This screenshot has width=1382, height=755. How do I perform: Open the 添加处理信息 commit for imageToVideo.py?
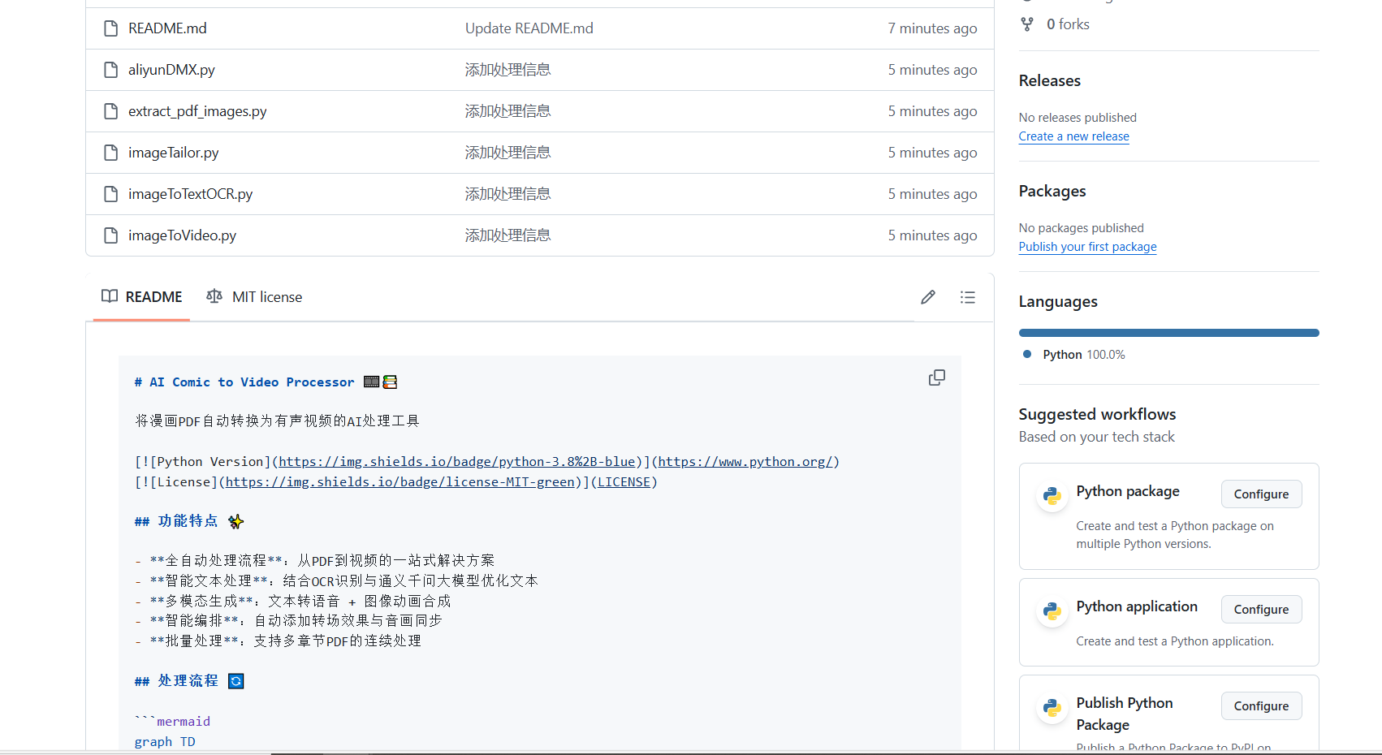tap(508, 235)
